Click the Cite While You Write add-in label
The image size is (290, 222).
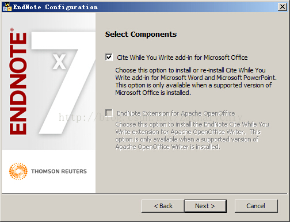tap(182, 58)
